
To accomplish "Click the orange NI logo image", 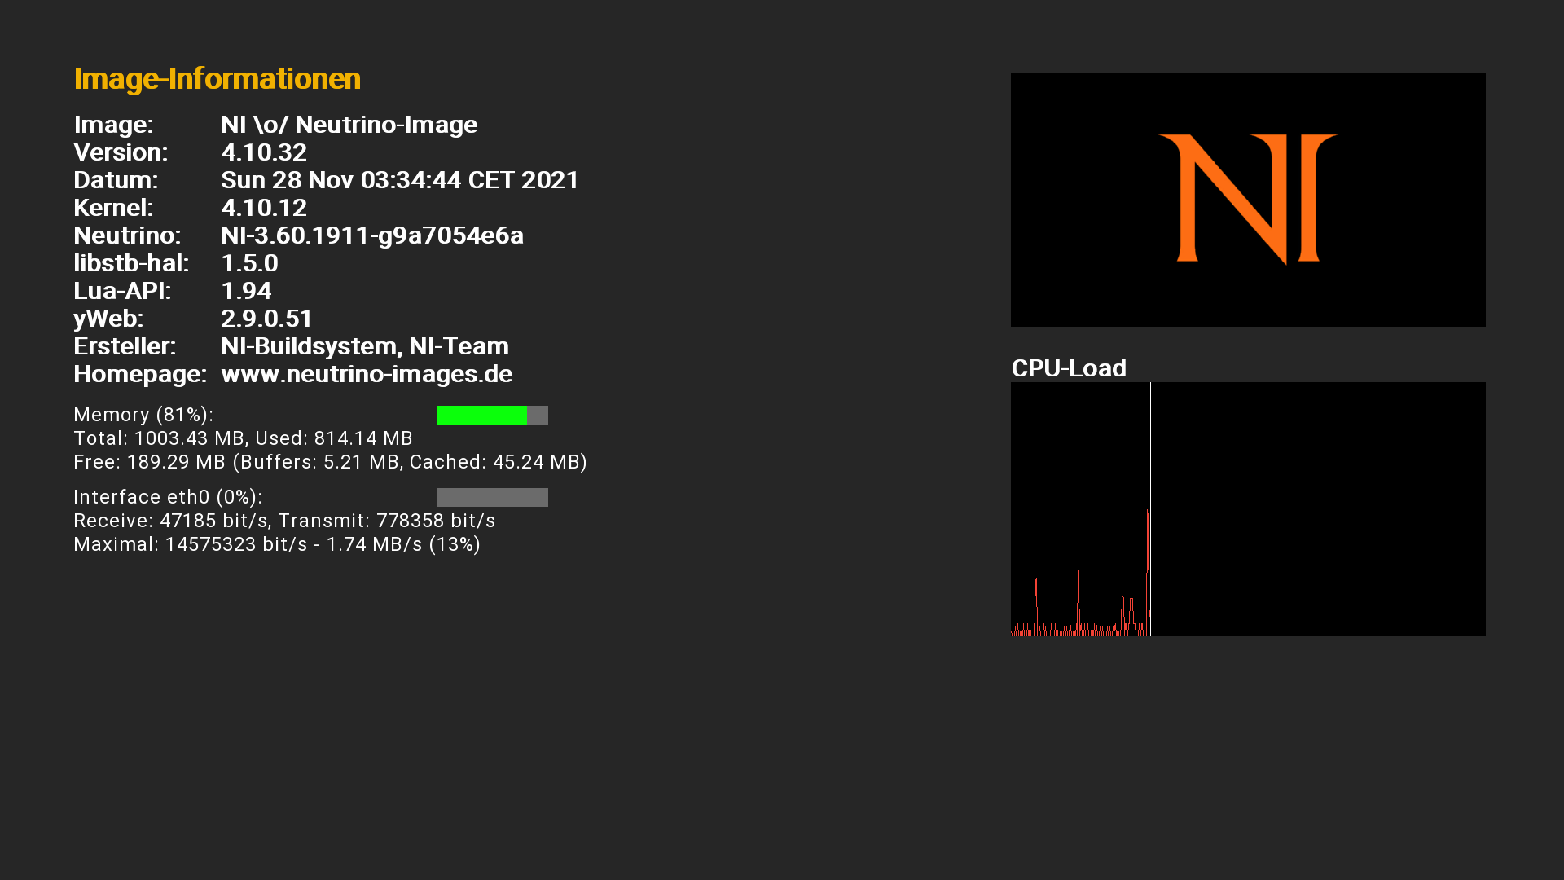I will tap(1247, 200).
